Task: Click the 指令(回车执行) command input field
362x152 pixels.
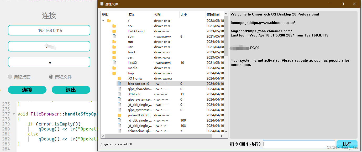Action: coord(299,144)
